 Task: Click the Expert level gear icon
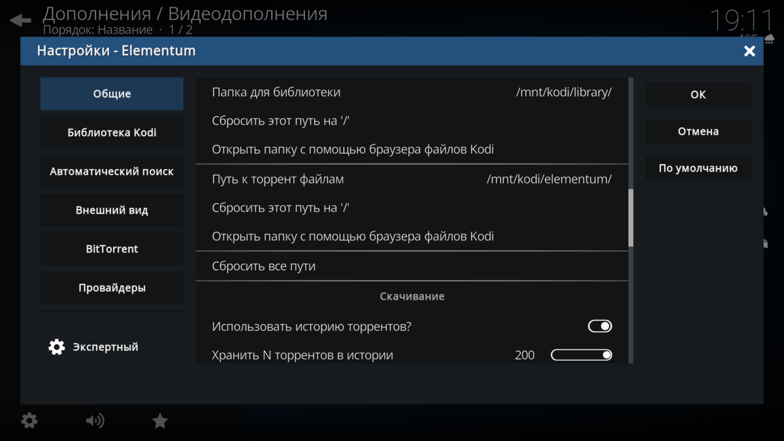57,347
